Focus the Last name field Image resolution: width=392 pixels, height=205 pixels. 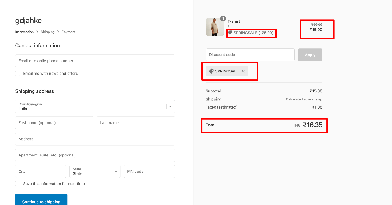click(136, 123)
